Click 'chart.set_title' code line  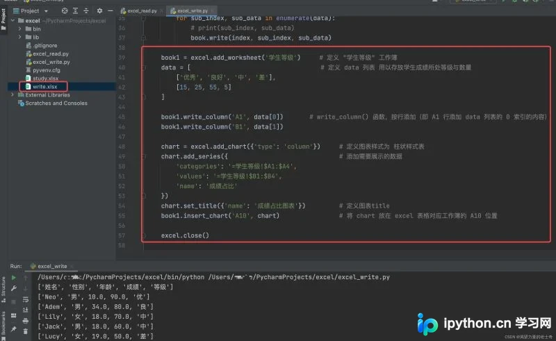point(233,206)
